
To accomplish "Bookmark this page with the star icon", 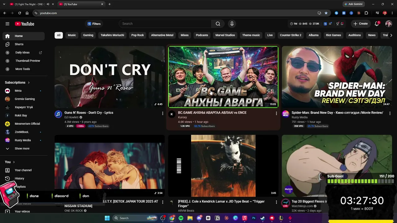I will click(x=326, y=13).
